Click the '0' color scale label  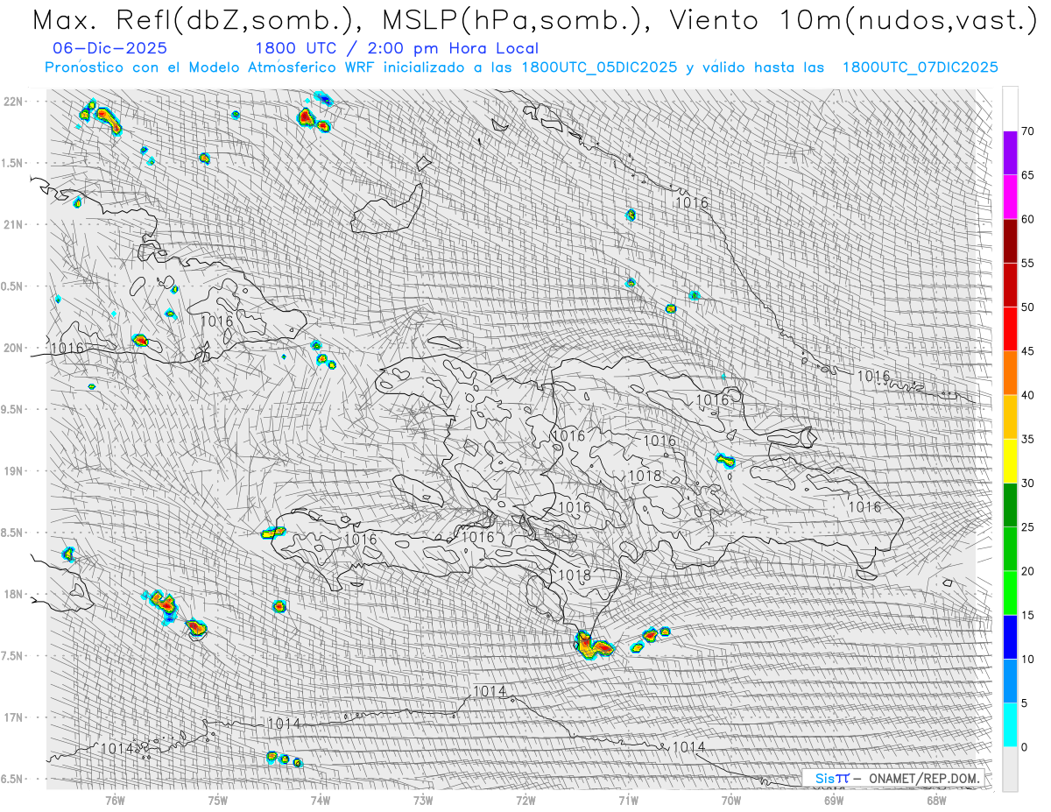tap(1024, 747)
